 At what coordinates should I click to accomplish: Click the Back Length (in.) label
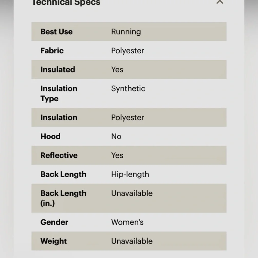click(x=63, y=198)
